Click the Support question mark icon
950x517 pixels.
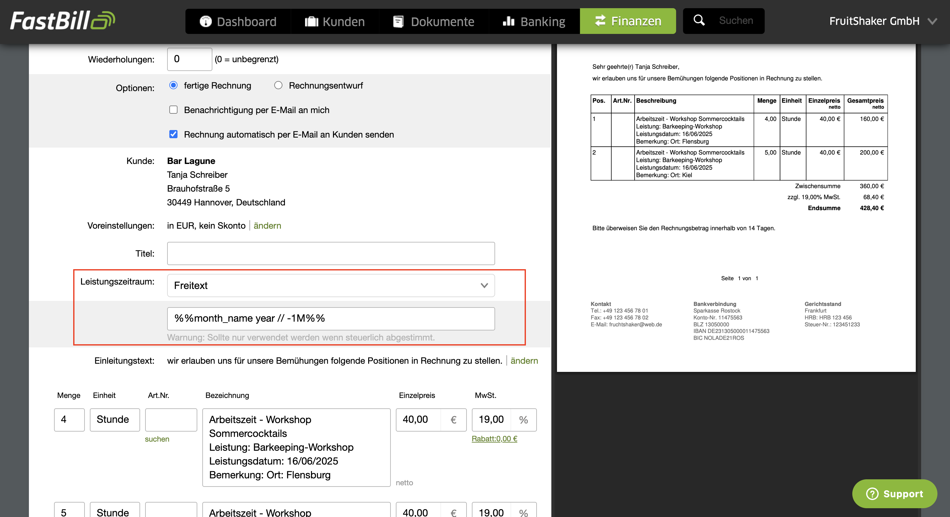[872, 493]
